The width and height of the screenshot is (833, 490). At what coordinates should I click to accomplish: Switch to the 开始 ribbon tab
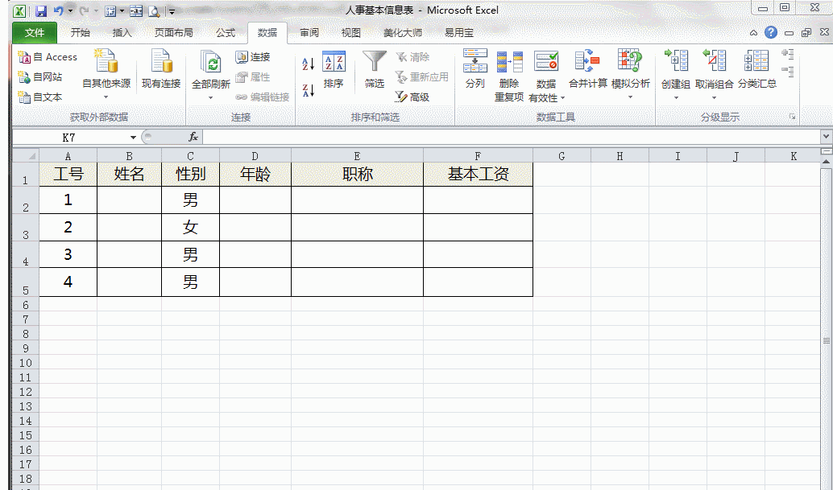(81, 33)
